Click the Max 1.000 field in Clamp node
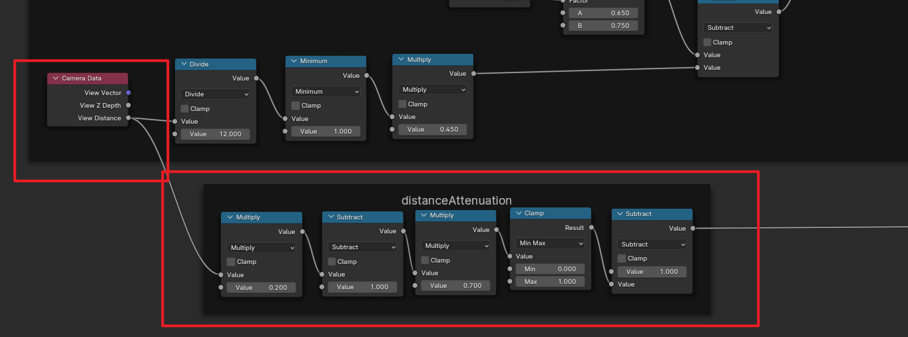The width and height of the screenshot is (908, 337). (550, 282)
